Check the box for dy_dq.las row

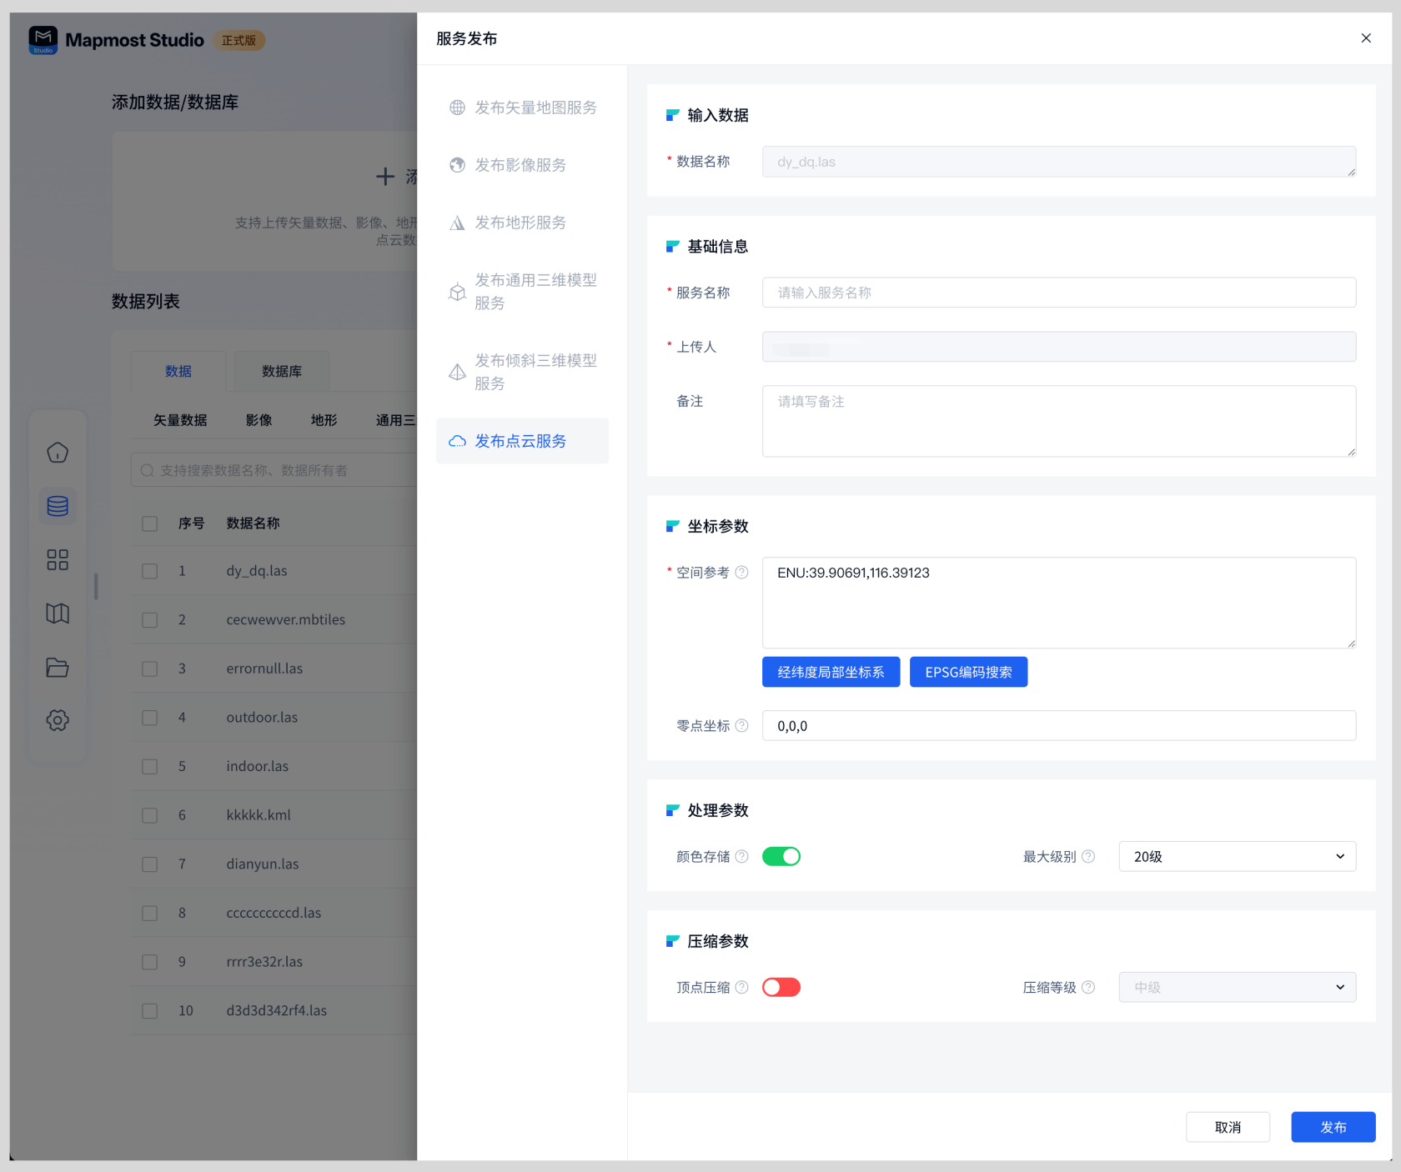[150, 571]
